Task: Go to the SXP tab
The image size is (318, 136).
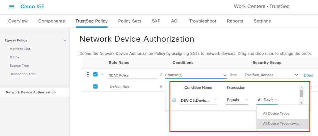Action: 156,21
